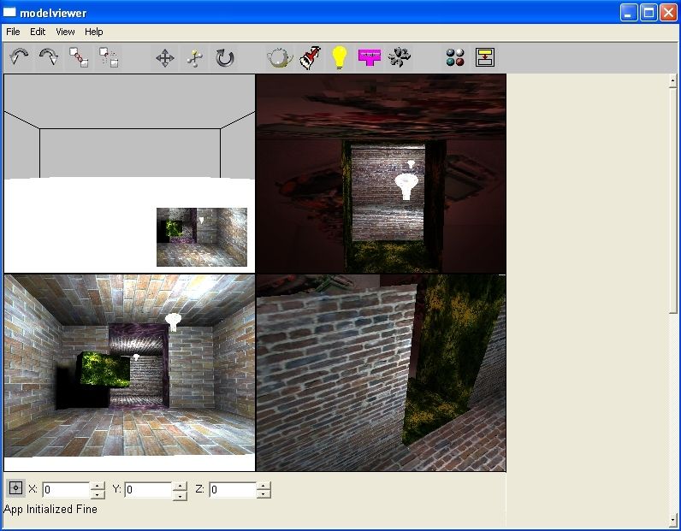
Task: Click the vertical scrollbar down arrow
Action: tap(673, 519)
